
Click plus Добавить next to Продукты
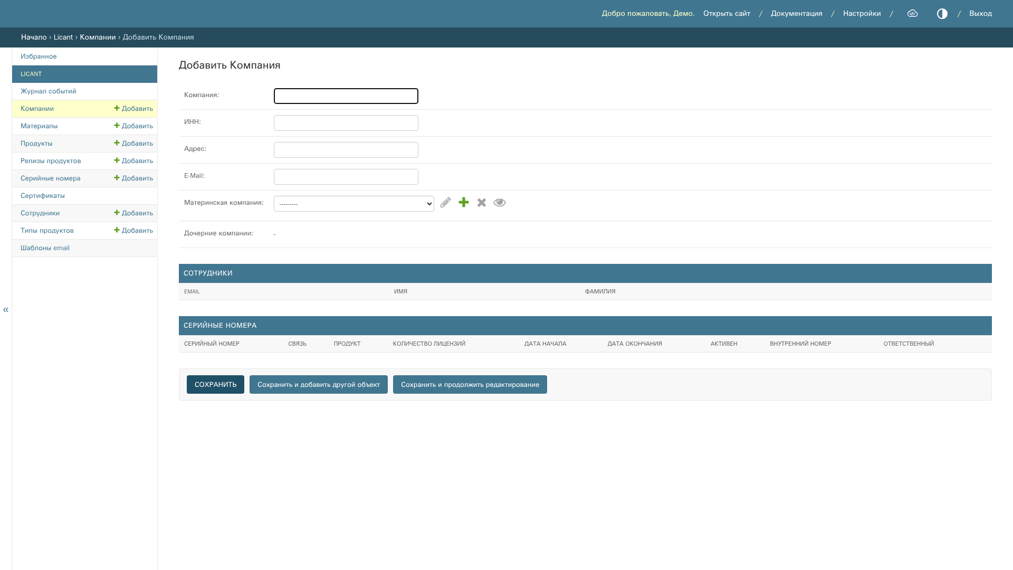(x=133, y=144)
